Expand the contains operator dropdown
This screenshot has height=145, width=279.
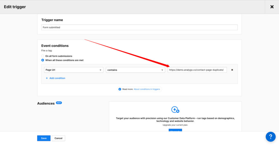tap(135, 70)
